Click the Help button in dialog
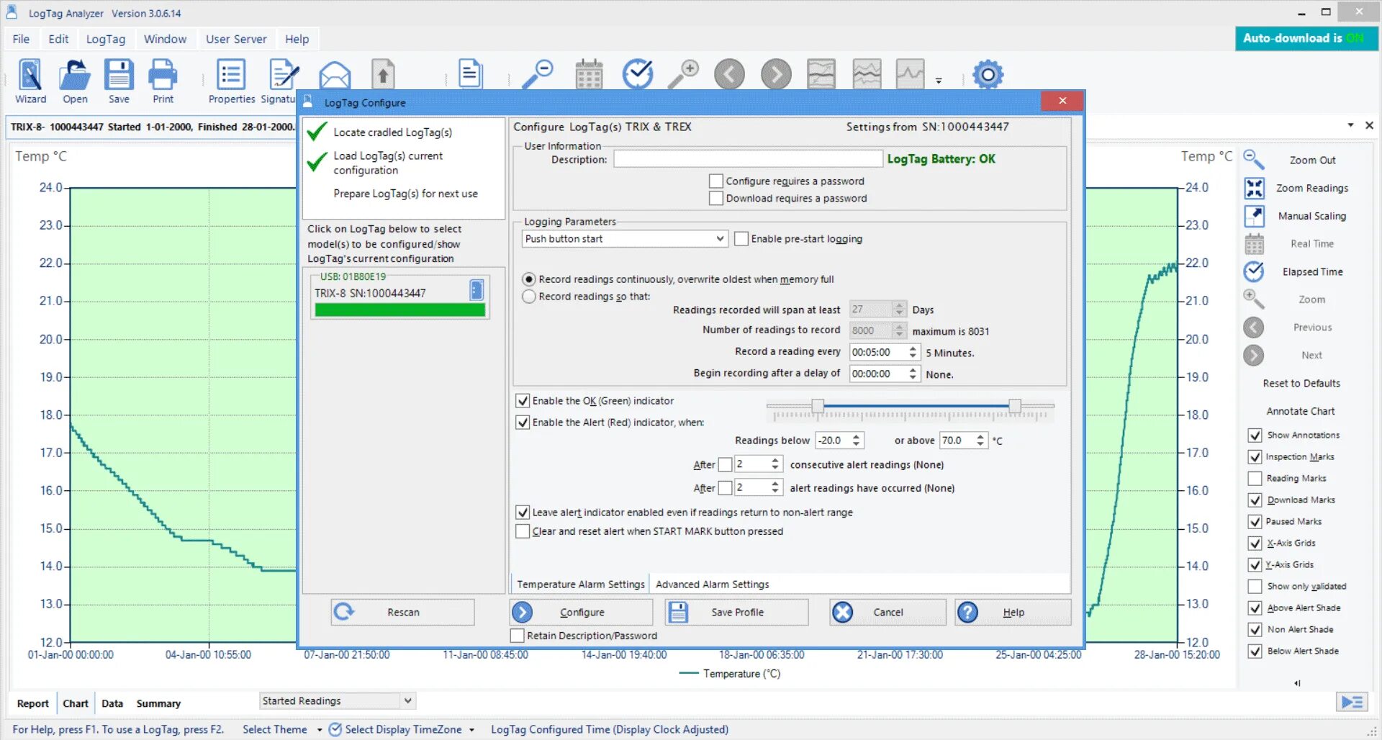Viewport: 1382px width, 740px height. pos(1013,612)
